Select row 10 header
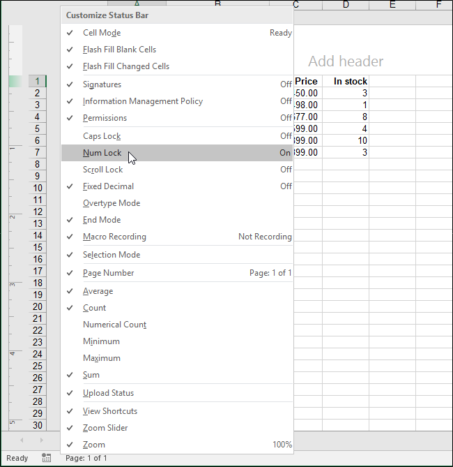This screenshot has height=467, width=453. click(x=37, y=188)
